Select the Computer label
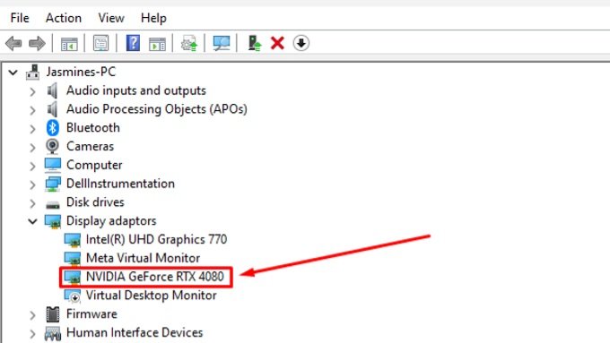610x343 pixels. [x=94, y=165]
